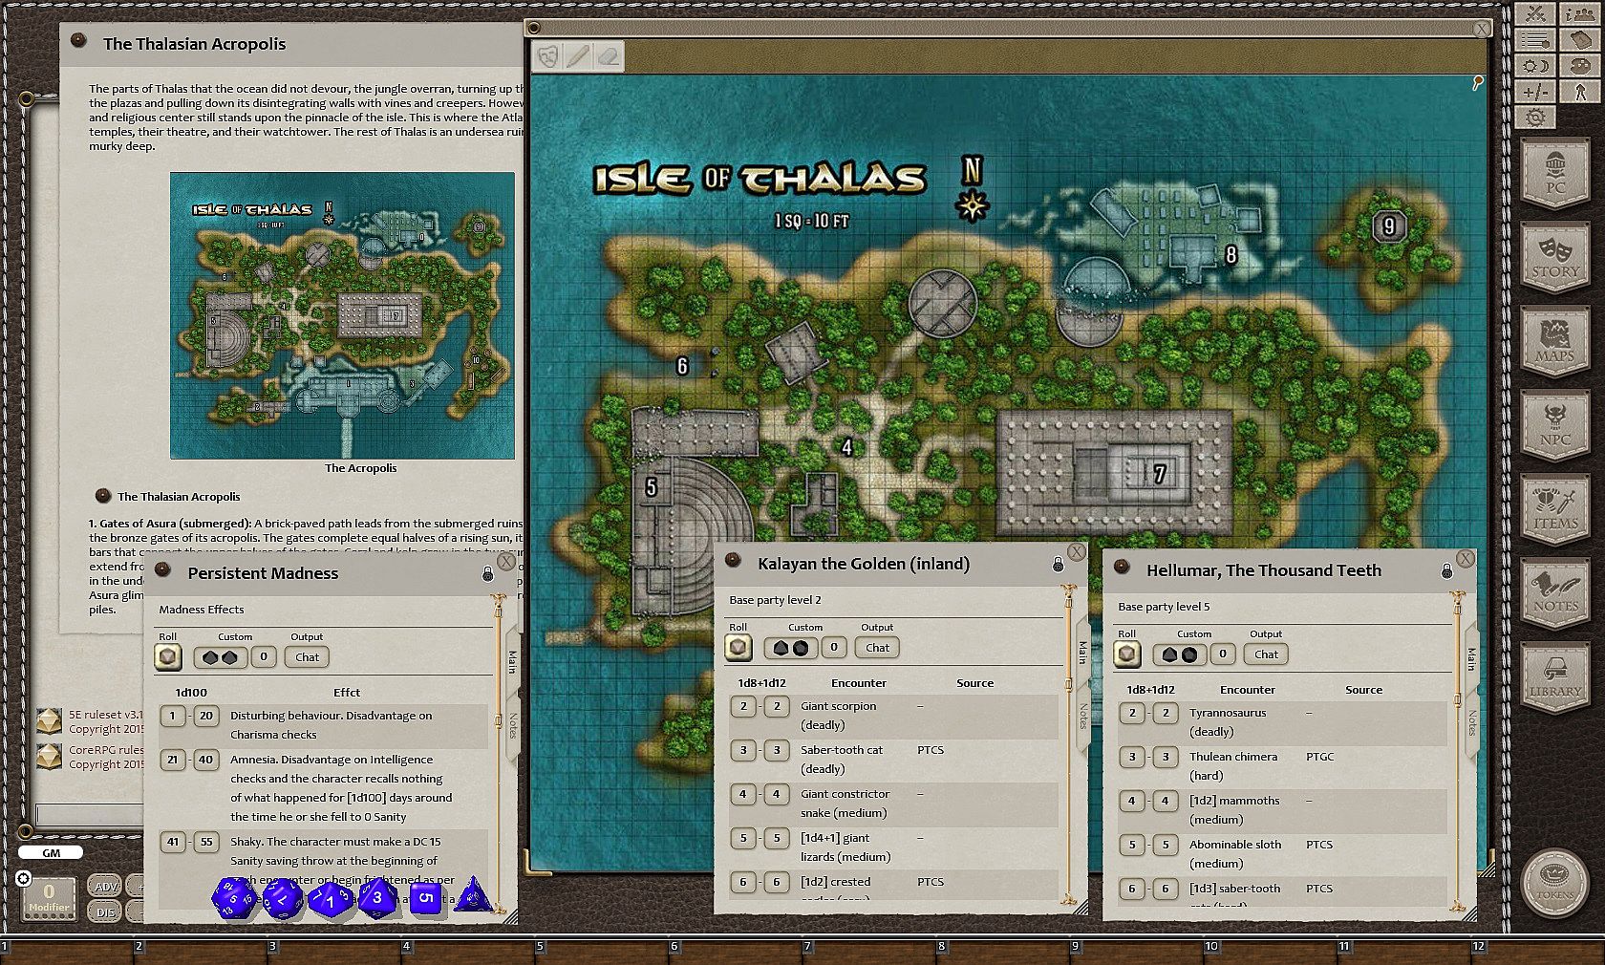Click the link icon next to Thalasian Acropolis title
Viewport: 1605px width, 965px height.
pyautogui.click(x=79, y=41)
